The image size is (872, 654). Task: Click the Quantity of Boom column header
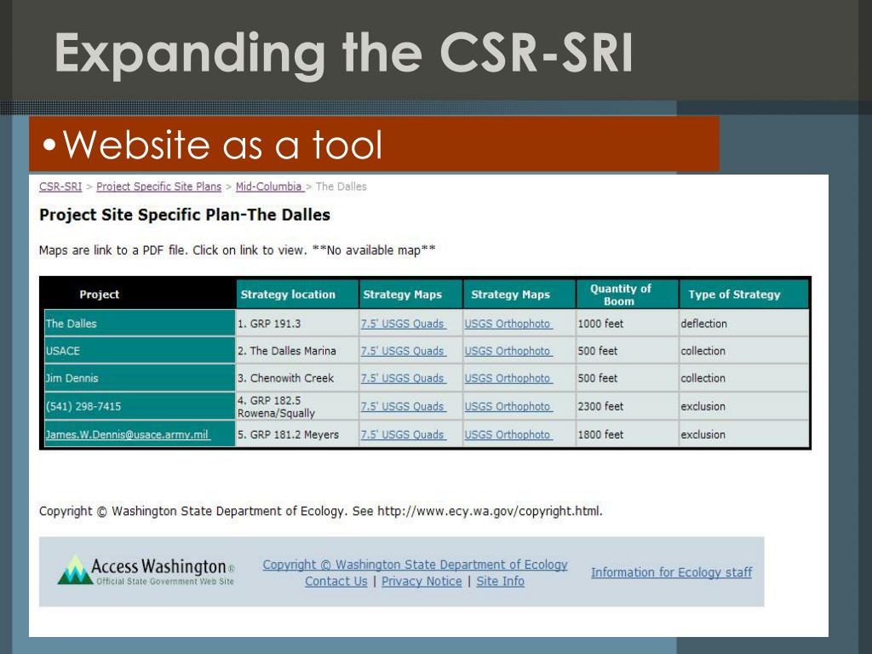tap(627, 294)
